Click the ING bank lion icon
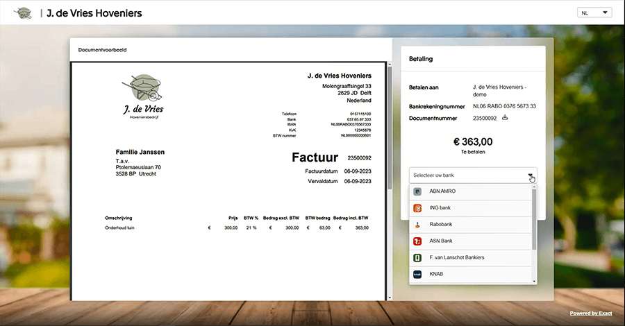This screenshot has height=326, width=625. coord(417,208)
